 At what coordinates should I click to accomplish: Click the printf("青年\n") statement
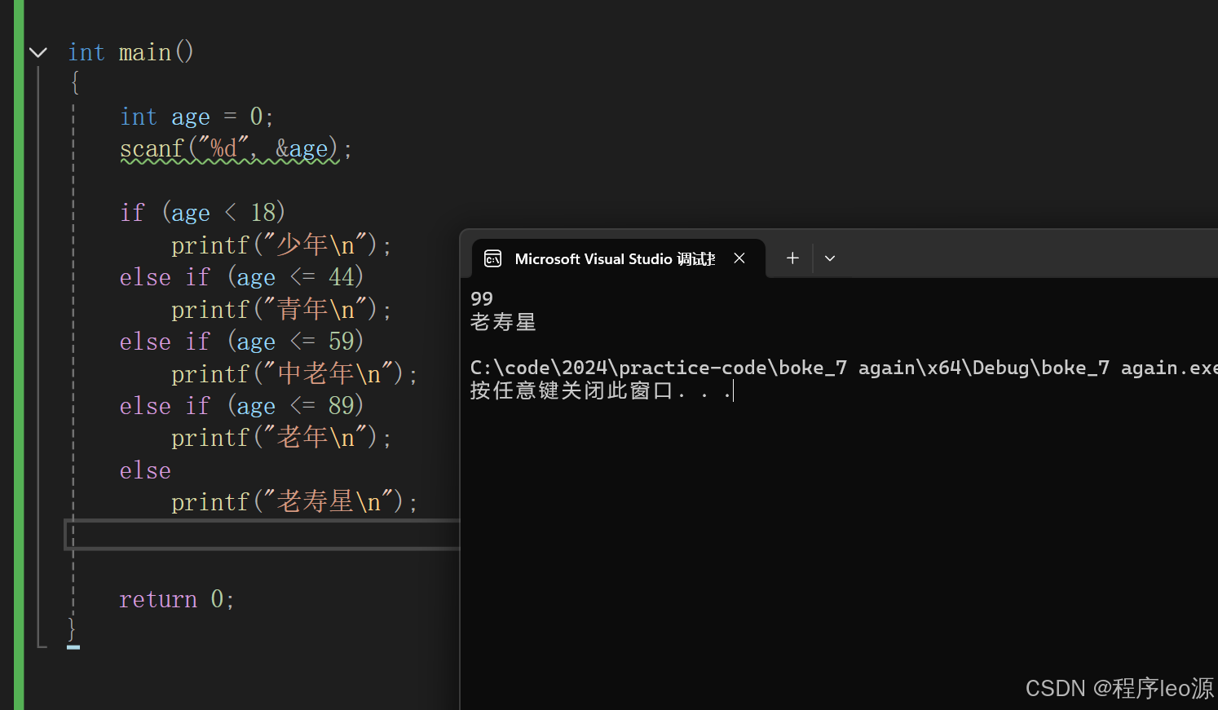point(281,309)
